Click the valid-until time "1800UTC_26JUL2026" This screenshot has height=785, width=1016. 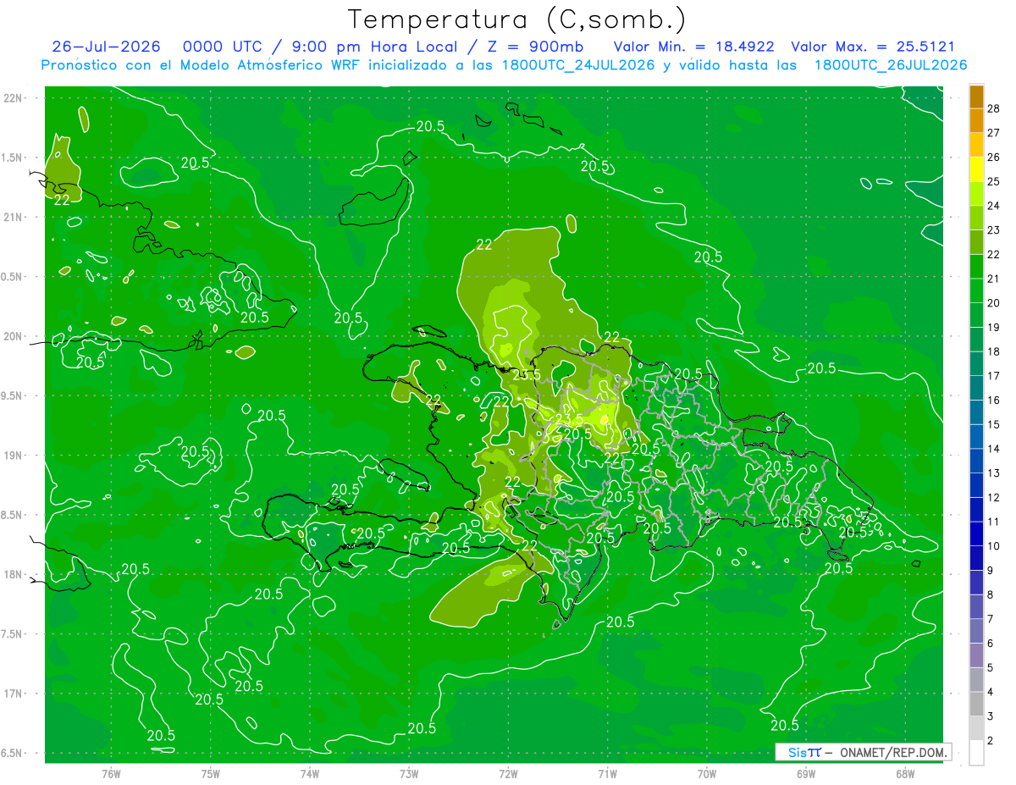(891, 65)
